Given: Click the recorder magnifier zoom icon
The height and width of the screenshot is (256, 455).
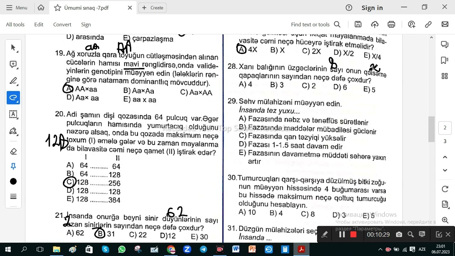Looking at the screenshot, I should [411, 234].
